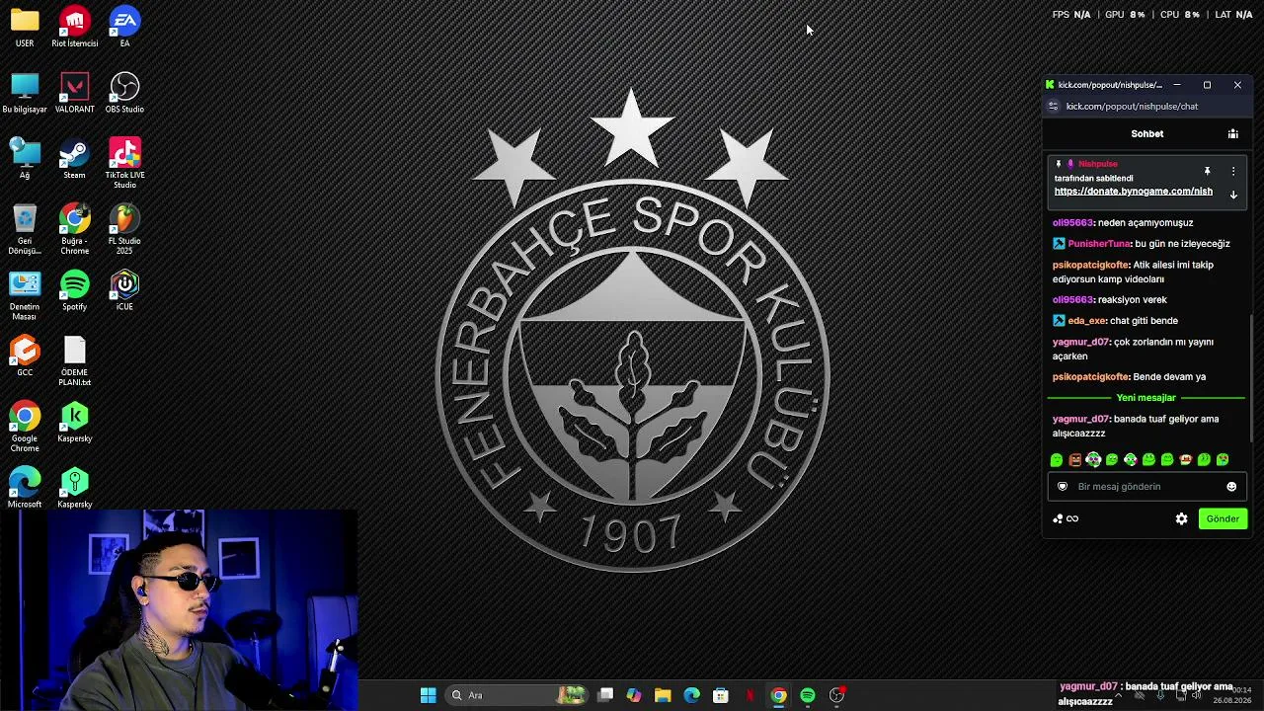This screenshot has width=1264, height=711.
Task: Click yagmur_d07's name on 'banada tuaf geliyor'
Action: tap(1081, 419)
